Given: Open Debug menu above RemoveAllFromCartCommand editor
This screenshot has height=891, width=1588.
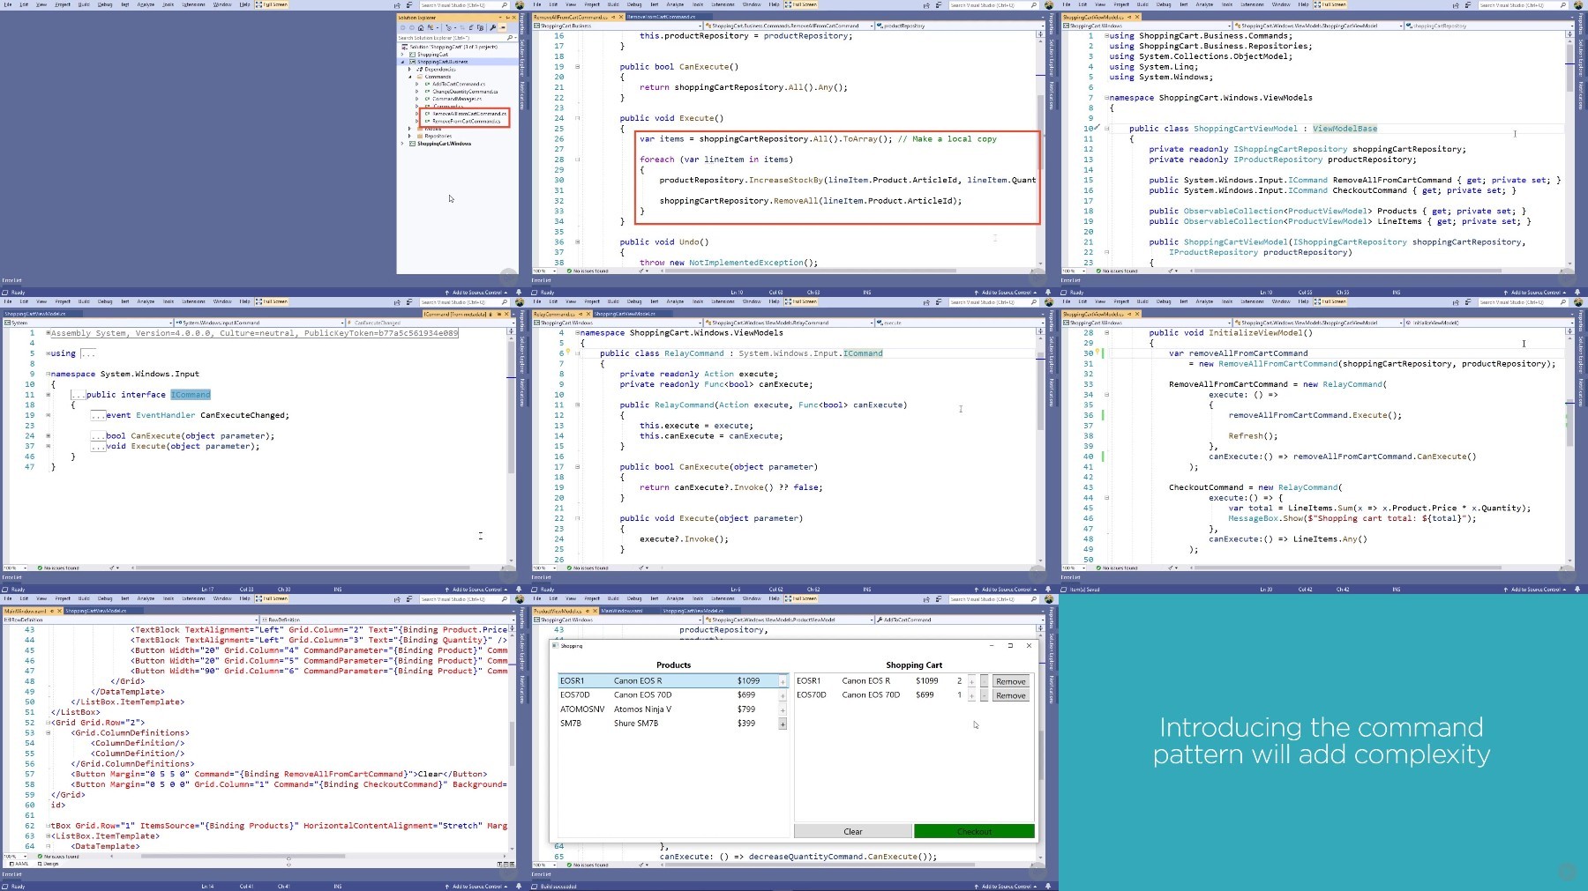Looking at the screenshot, I should point(634,4).
